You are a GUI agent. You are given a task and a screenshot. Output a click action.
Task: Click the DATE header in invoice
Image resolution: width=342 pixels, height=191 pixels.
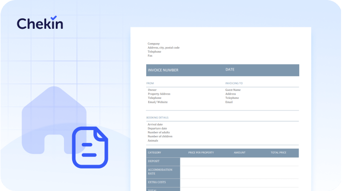pyautogui.click(x=230, y=70)
